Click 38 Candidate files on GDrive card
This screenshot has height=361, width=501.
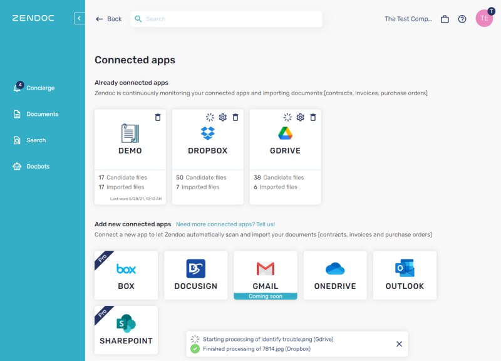[x=279, y=177]
